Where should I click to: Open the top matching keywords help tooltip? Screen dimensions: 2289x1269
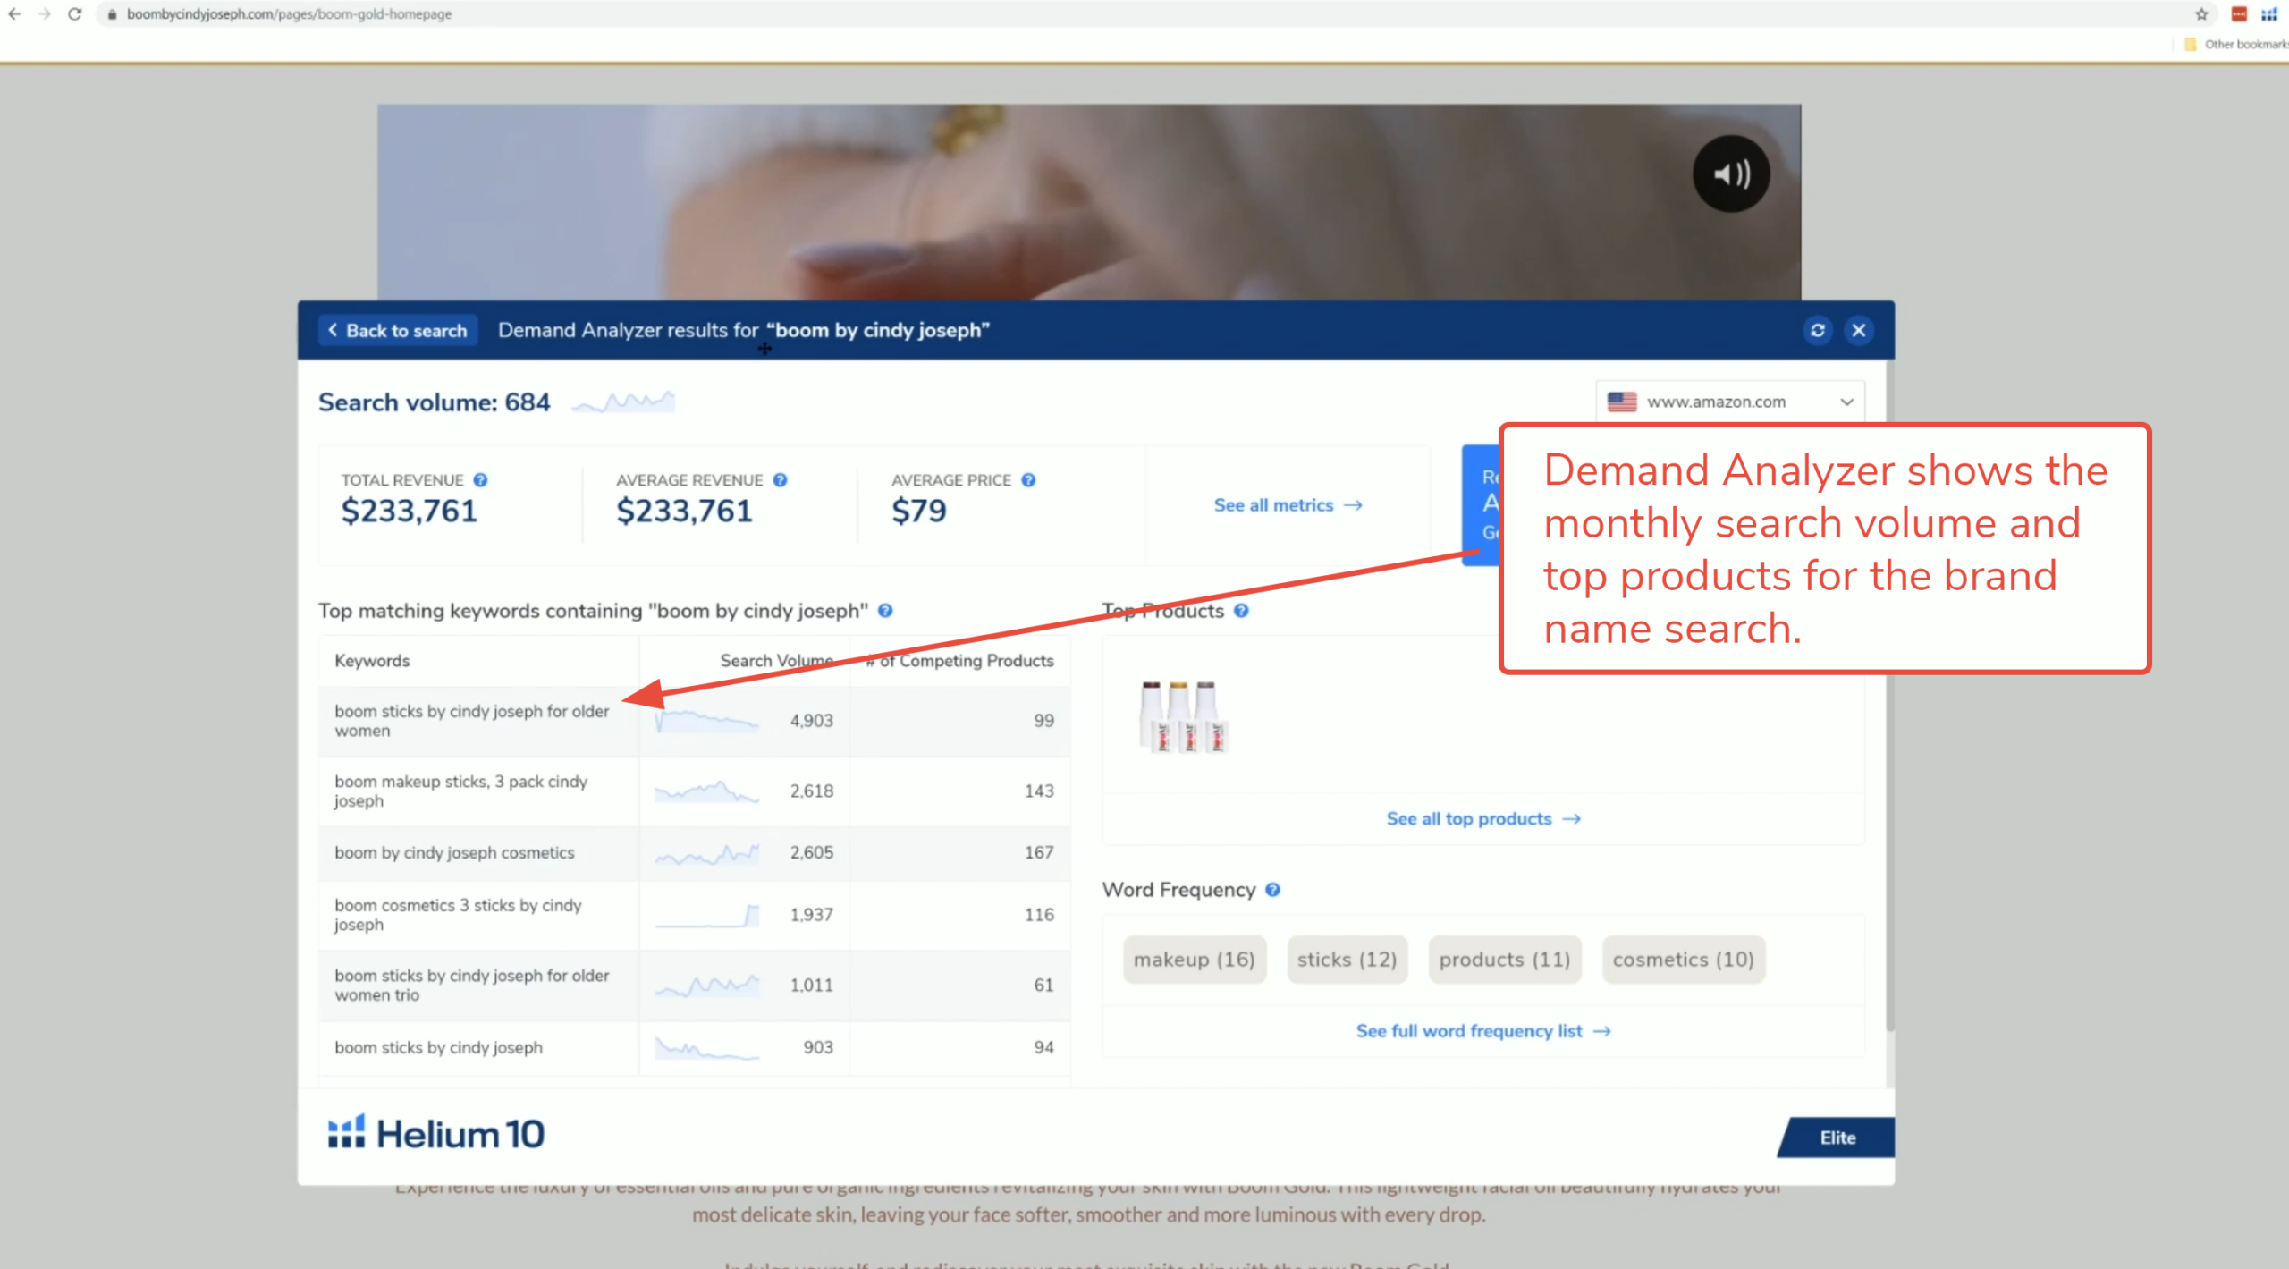click(x=885, y=611)
